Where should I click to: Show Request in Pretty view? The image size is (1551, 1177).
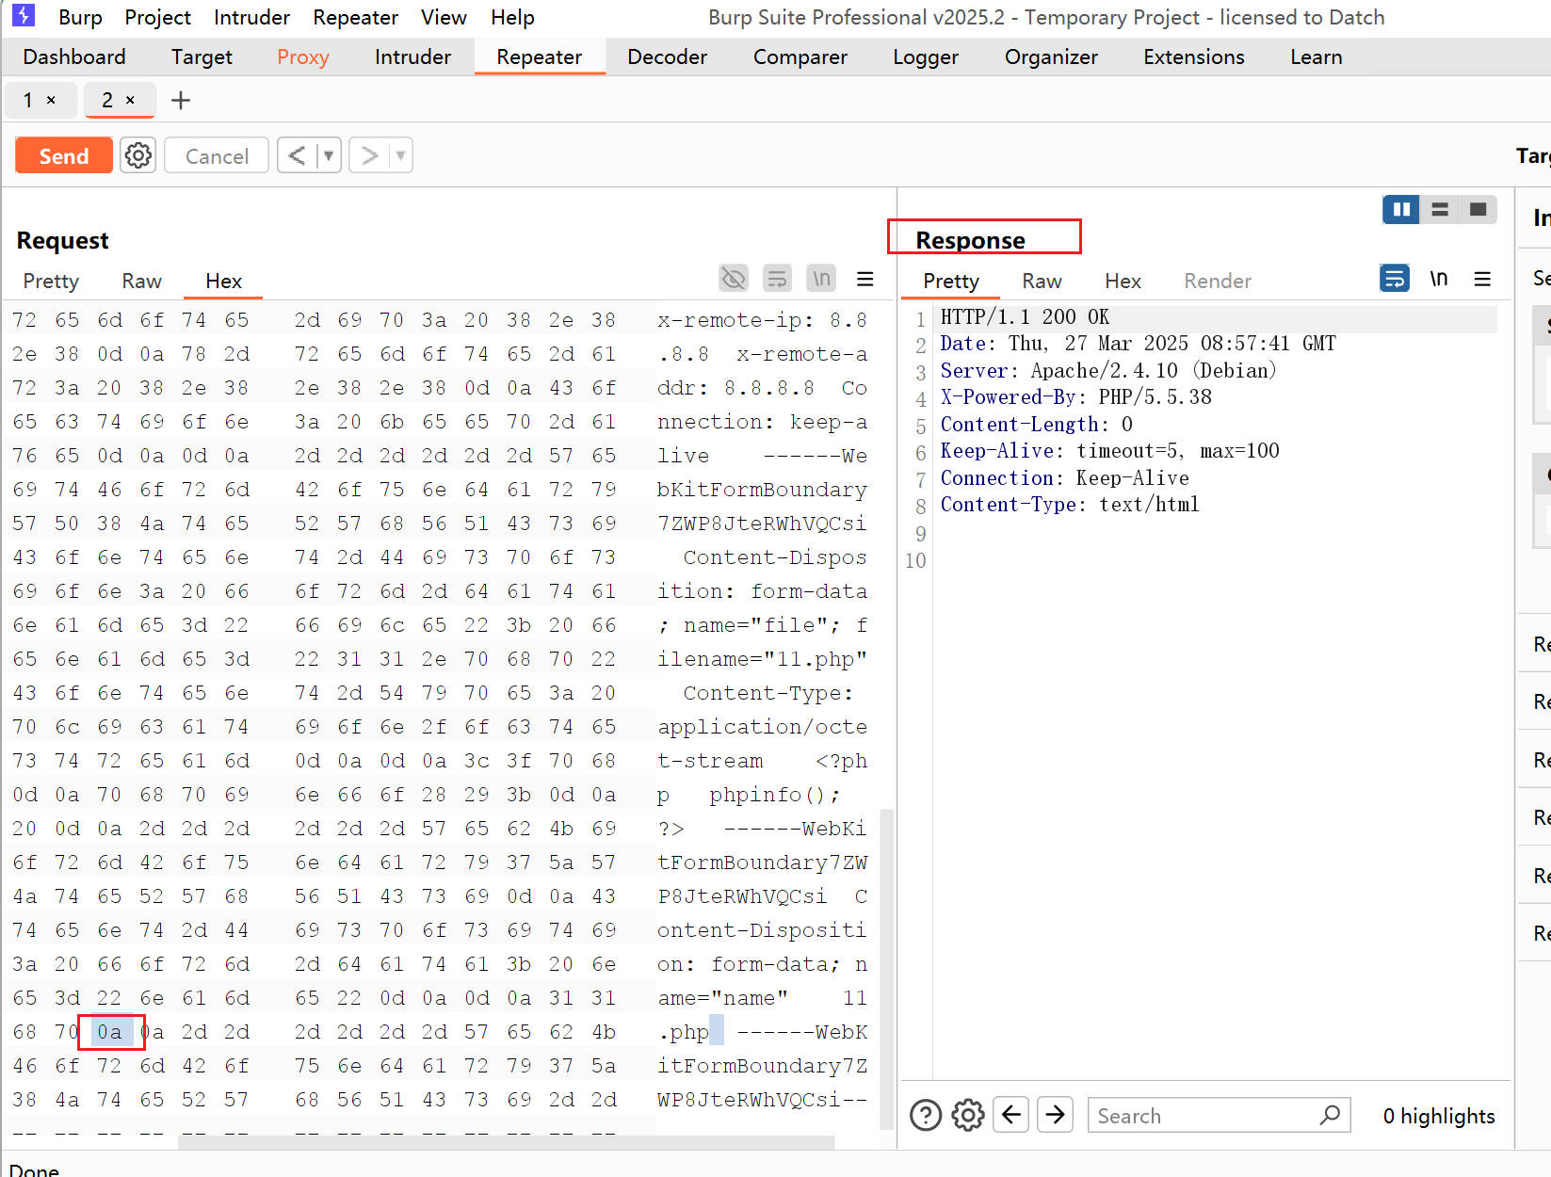51,281
